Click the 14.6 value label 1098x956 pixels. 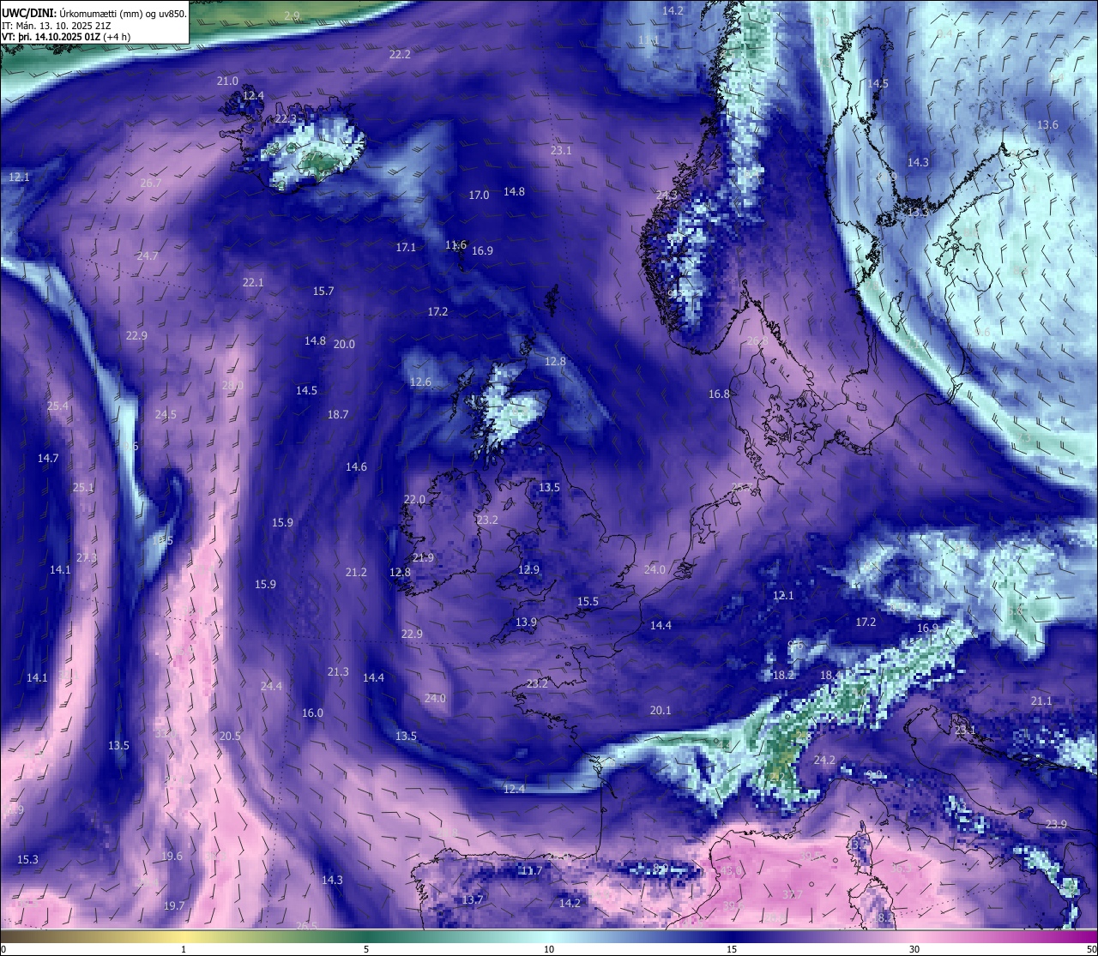coord(356,467)
